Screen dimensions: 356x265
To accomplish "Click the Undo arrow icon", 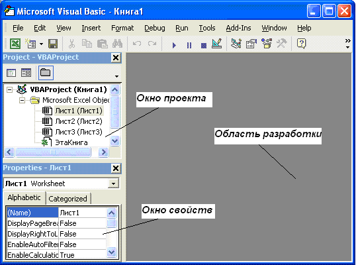I will 137,44.
